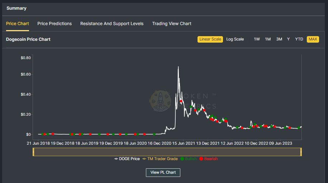Set chart range to YTD

(x=299, y=39)
